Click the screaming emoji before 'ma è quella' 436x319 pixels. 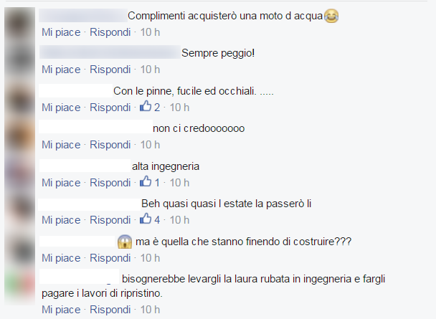click(125, 242)
